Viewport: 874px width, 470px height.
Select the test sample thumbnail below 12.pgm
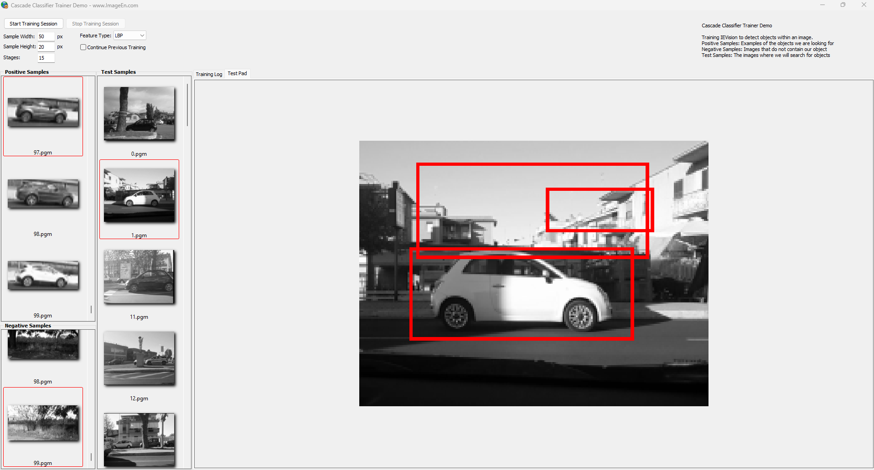click(x=139, y=439)
